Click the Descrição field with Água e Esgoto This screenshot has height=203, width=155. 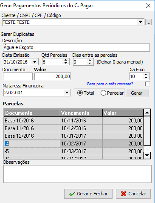pyautogui.click(x=76, y=47)
